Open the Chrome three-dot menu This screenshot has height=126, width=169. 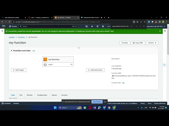167,22
